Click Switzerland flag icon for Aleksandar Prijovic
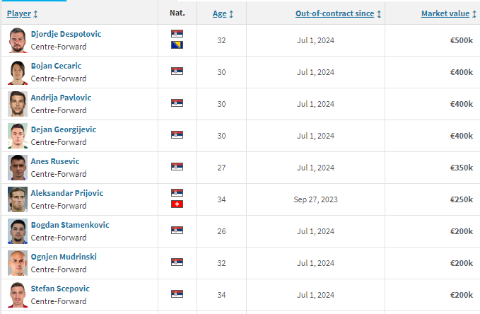 tap(177, 204)
